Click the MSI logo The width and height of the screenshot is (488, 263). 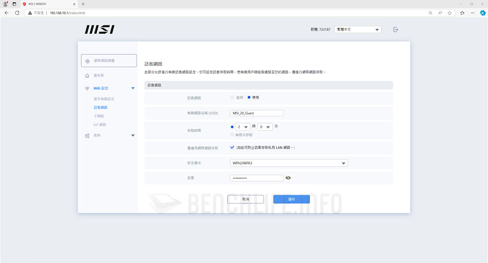tap(100, 30)
